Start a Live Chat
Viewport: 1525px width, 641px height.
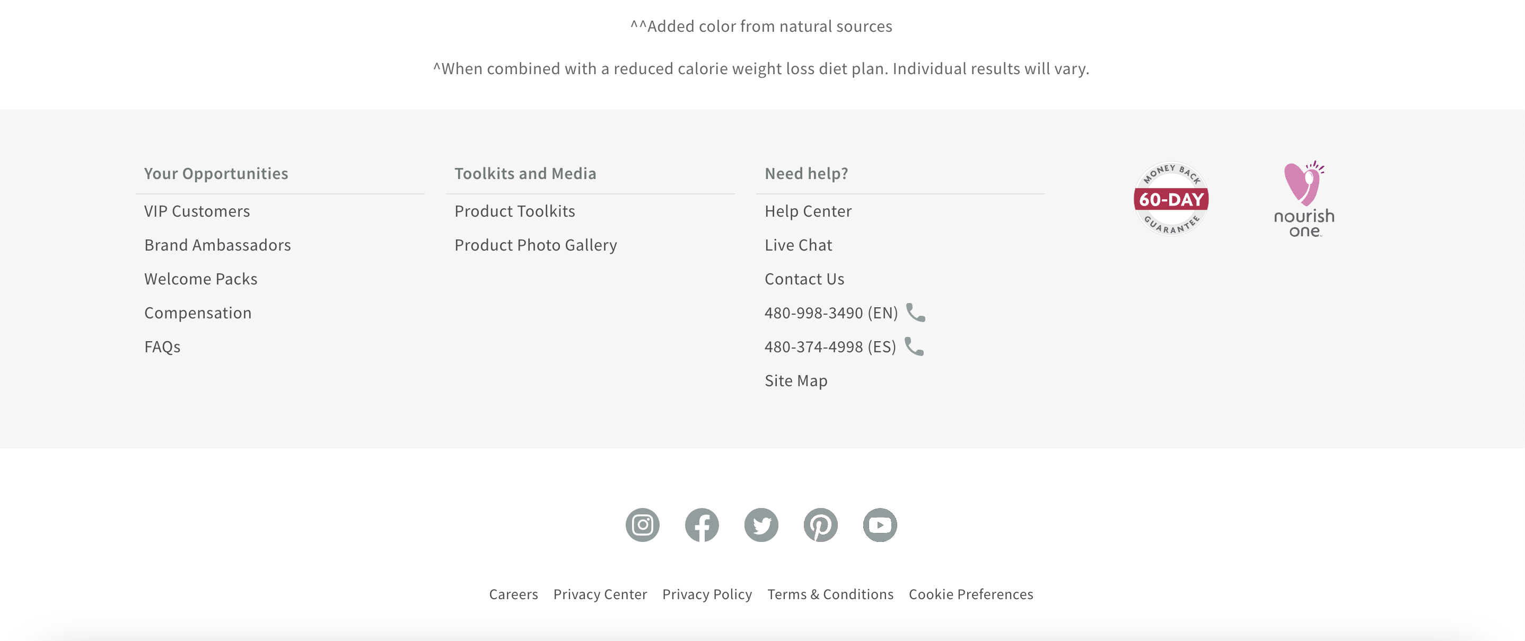[x=798, y=245]
